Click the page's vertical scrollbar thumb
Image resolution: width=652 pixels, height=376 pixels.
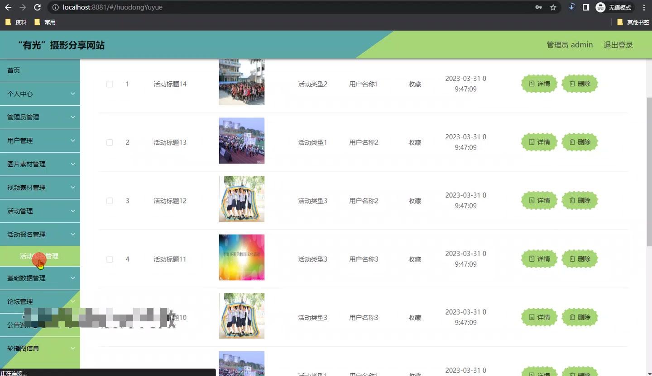coord(649,172)
